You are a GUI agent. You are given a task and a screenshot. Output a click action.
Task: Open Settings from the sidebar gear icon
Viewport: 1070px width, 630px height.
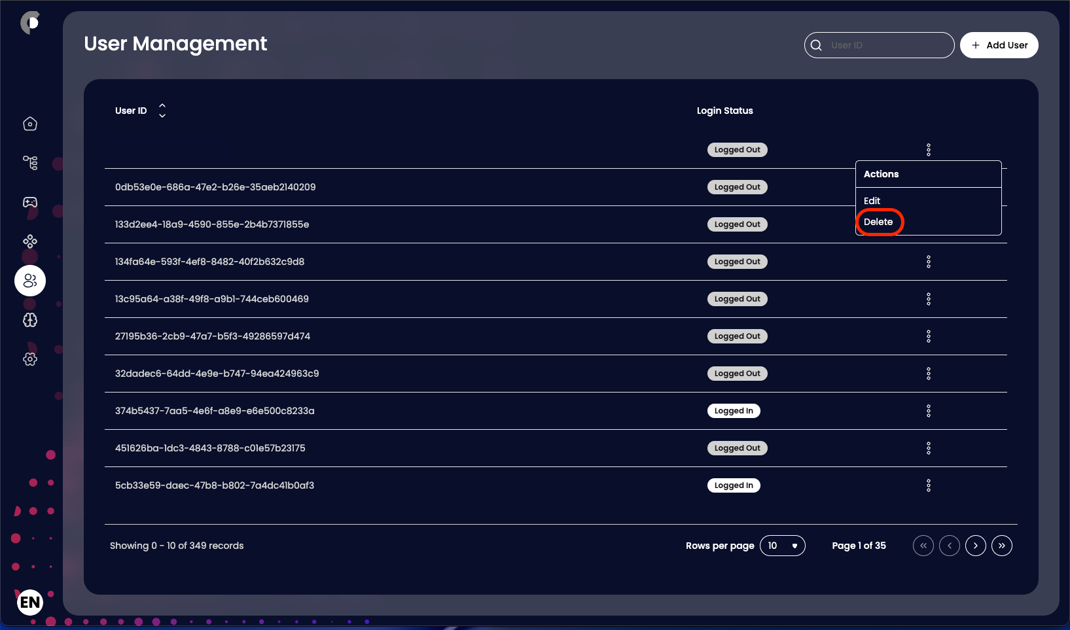[29, 359]
